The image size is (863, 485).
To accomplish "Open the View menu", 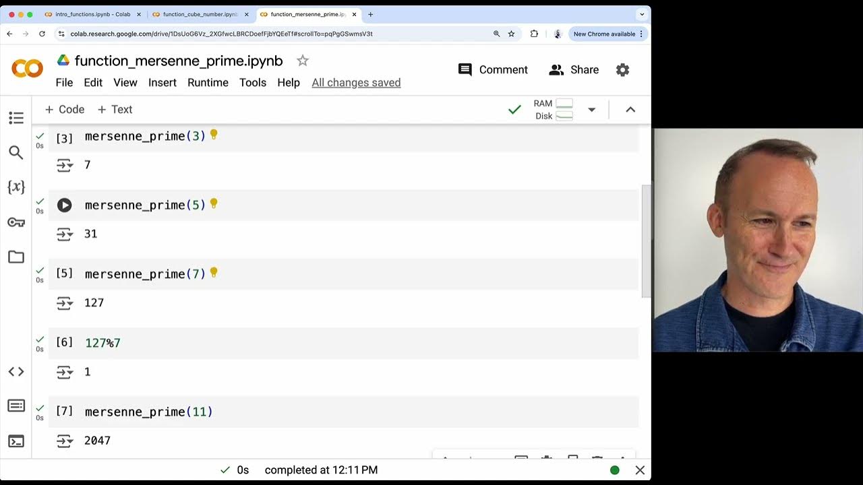I will (x=125, y=83).
